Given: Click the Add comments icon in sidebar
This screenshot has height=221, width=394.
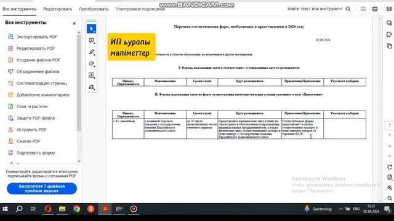Looking at the screenshot, I should pyautogui.click(x=10, y=95).
